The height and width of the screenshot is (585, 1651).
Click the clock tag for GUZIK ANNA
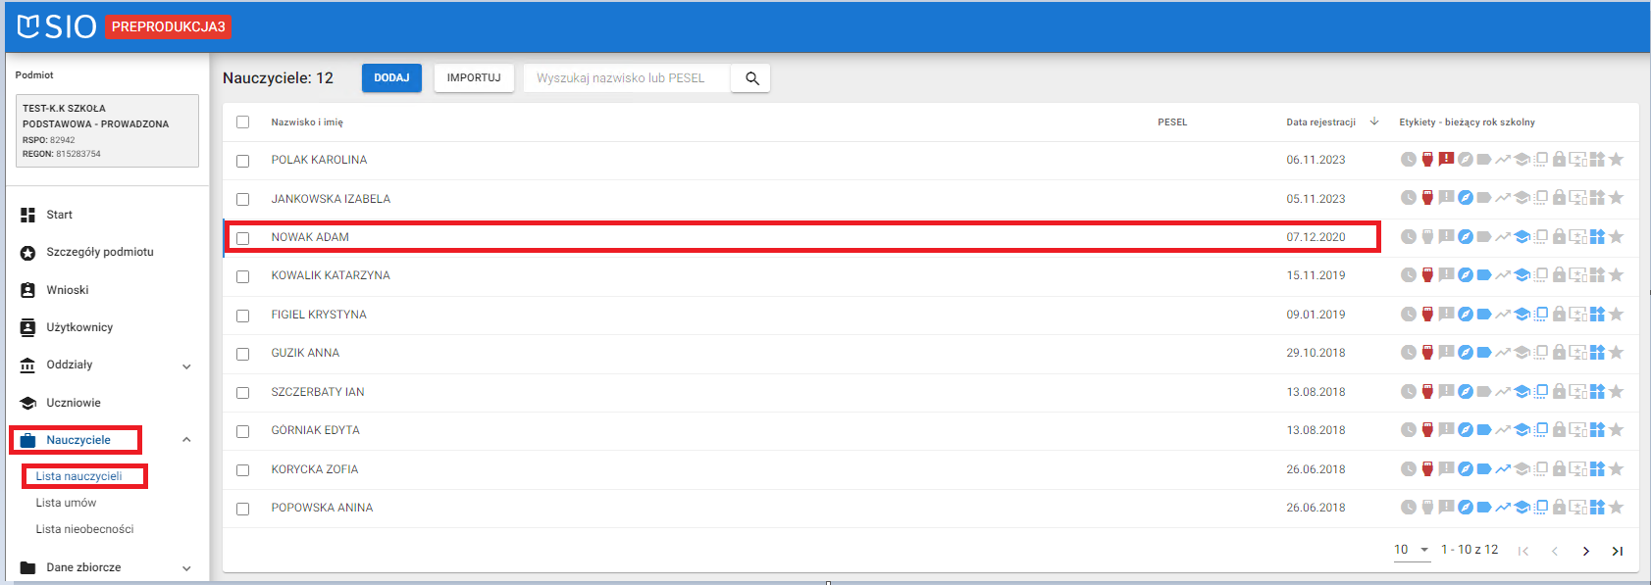pos(1408,353)
